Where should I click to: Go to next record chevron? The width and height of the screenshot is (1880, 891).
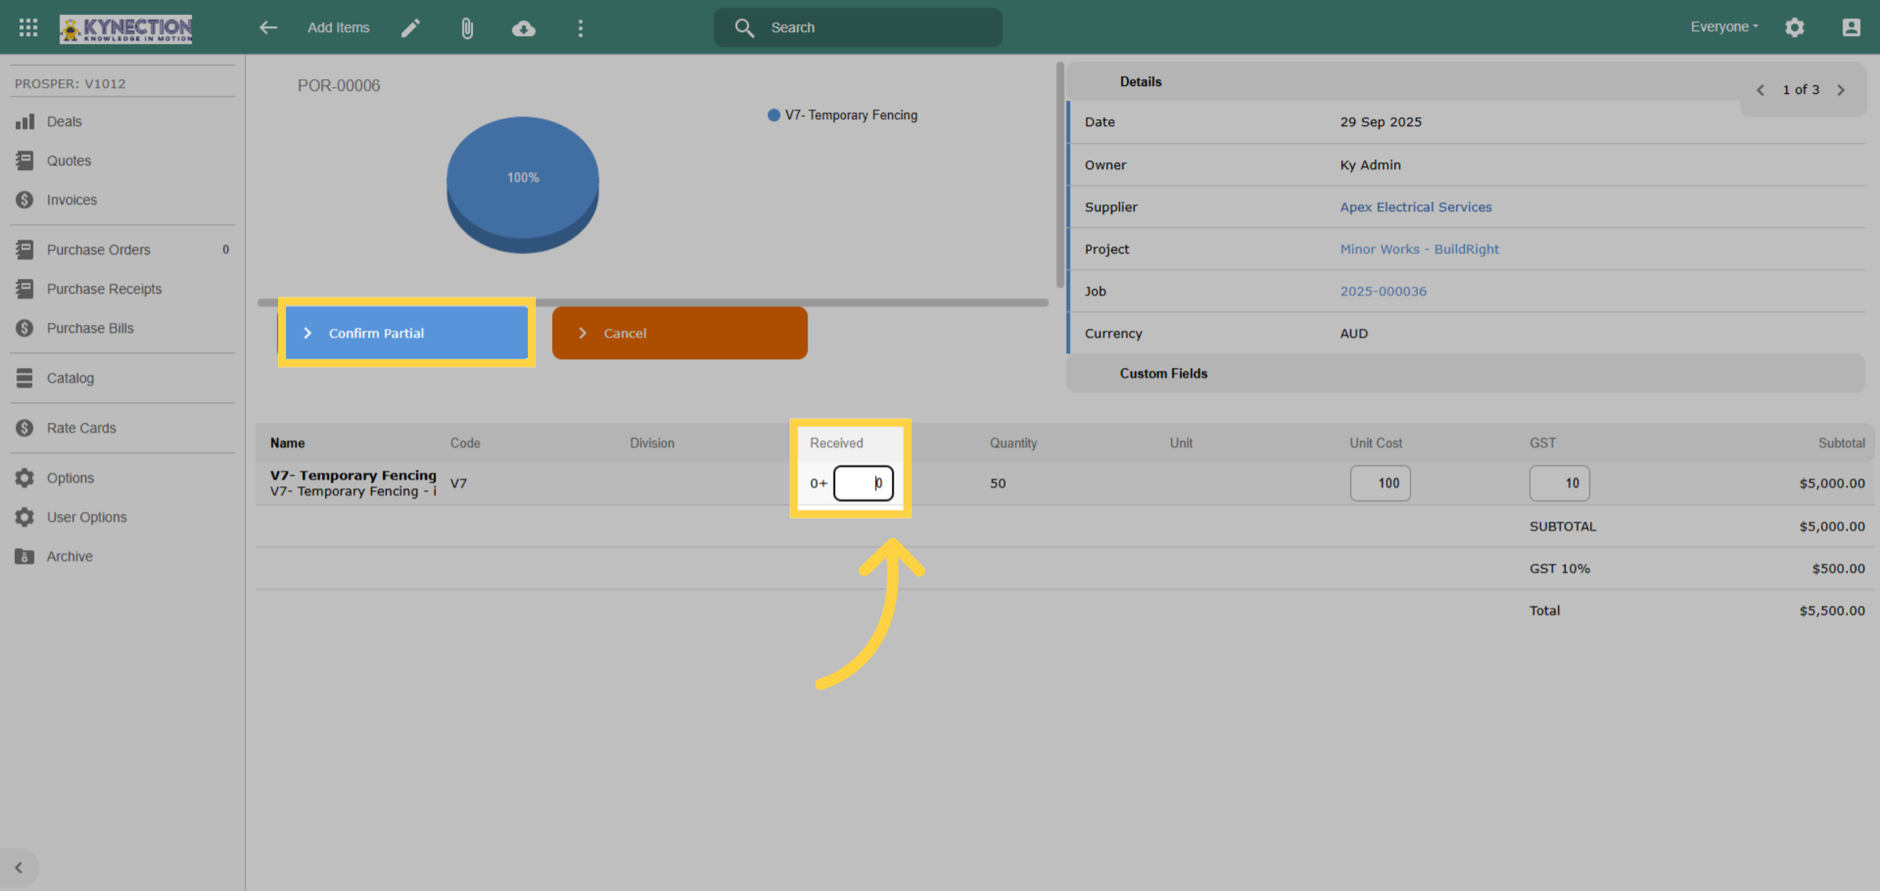[x=1841, y=90]
